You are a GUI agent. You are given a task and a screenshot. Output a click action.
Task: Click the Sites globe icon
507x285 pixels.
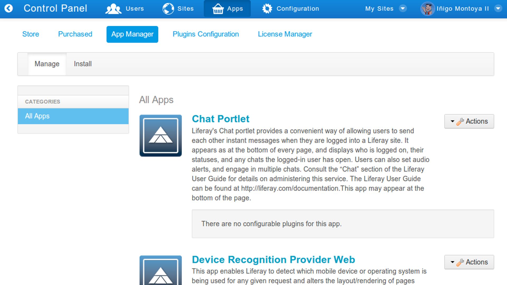(x=168, y=9)
